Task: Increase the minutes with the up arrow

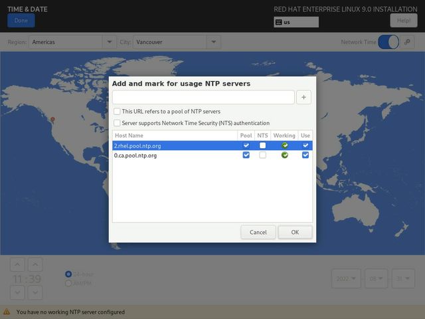Action: [x=35, y=265]
